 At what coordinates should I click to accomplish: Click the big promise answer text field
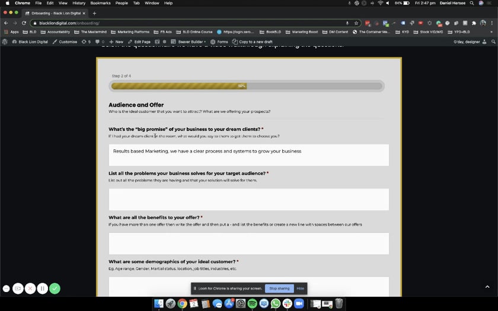click(248, 155)
